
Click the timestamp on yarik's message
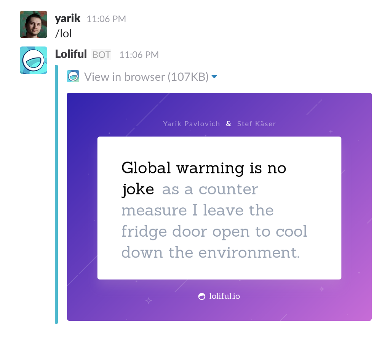point(106,19)
